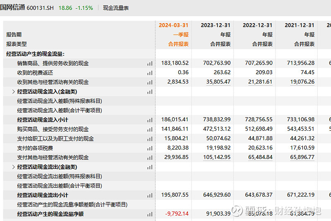Open chart icon for 经营活动现金流入小计 row
The height and width of the screenshot is (221, 331).
[x=150, y=120]
